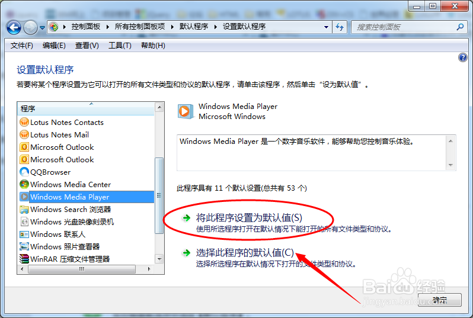The height and width of the screenshot is (318, 473).
Task: Click the program list vertical scrollbar thumb
Action: tap(159, 195)
